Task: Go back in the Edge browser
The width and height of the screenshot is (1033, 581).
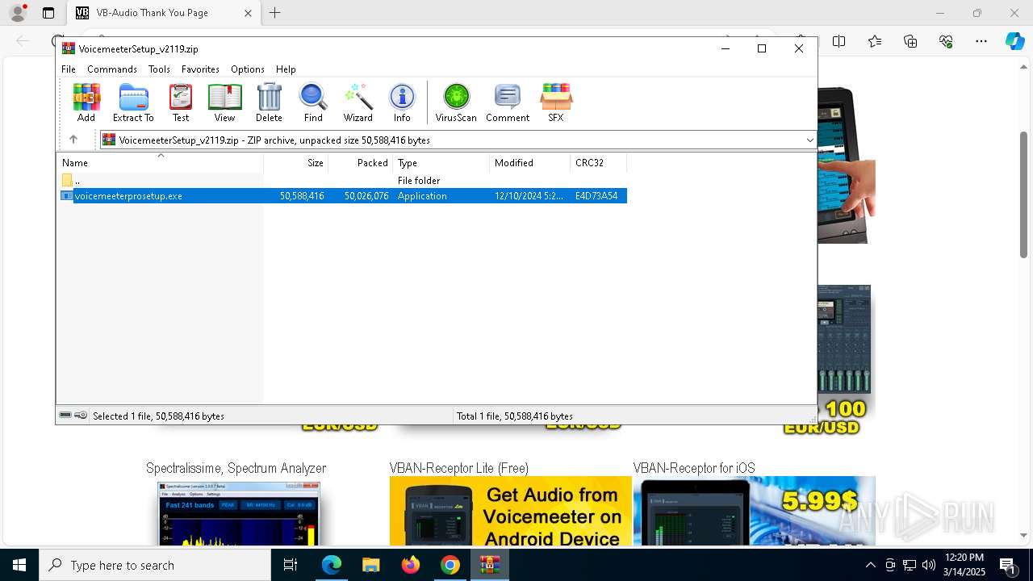Action: click(23, 41)
